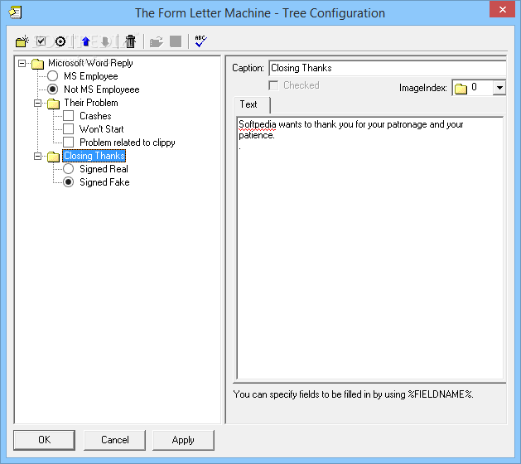Collapse the Their Problem tree node
This screenshot has width=521, height=464.
pyautogui.click(x=37, y=103)
